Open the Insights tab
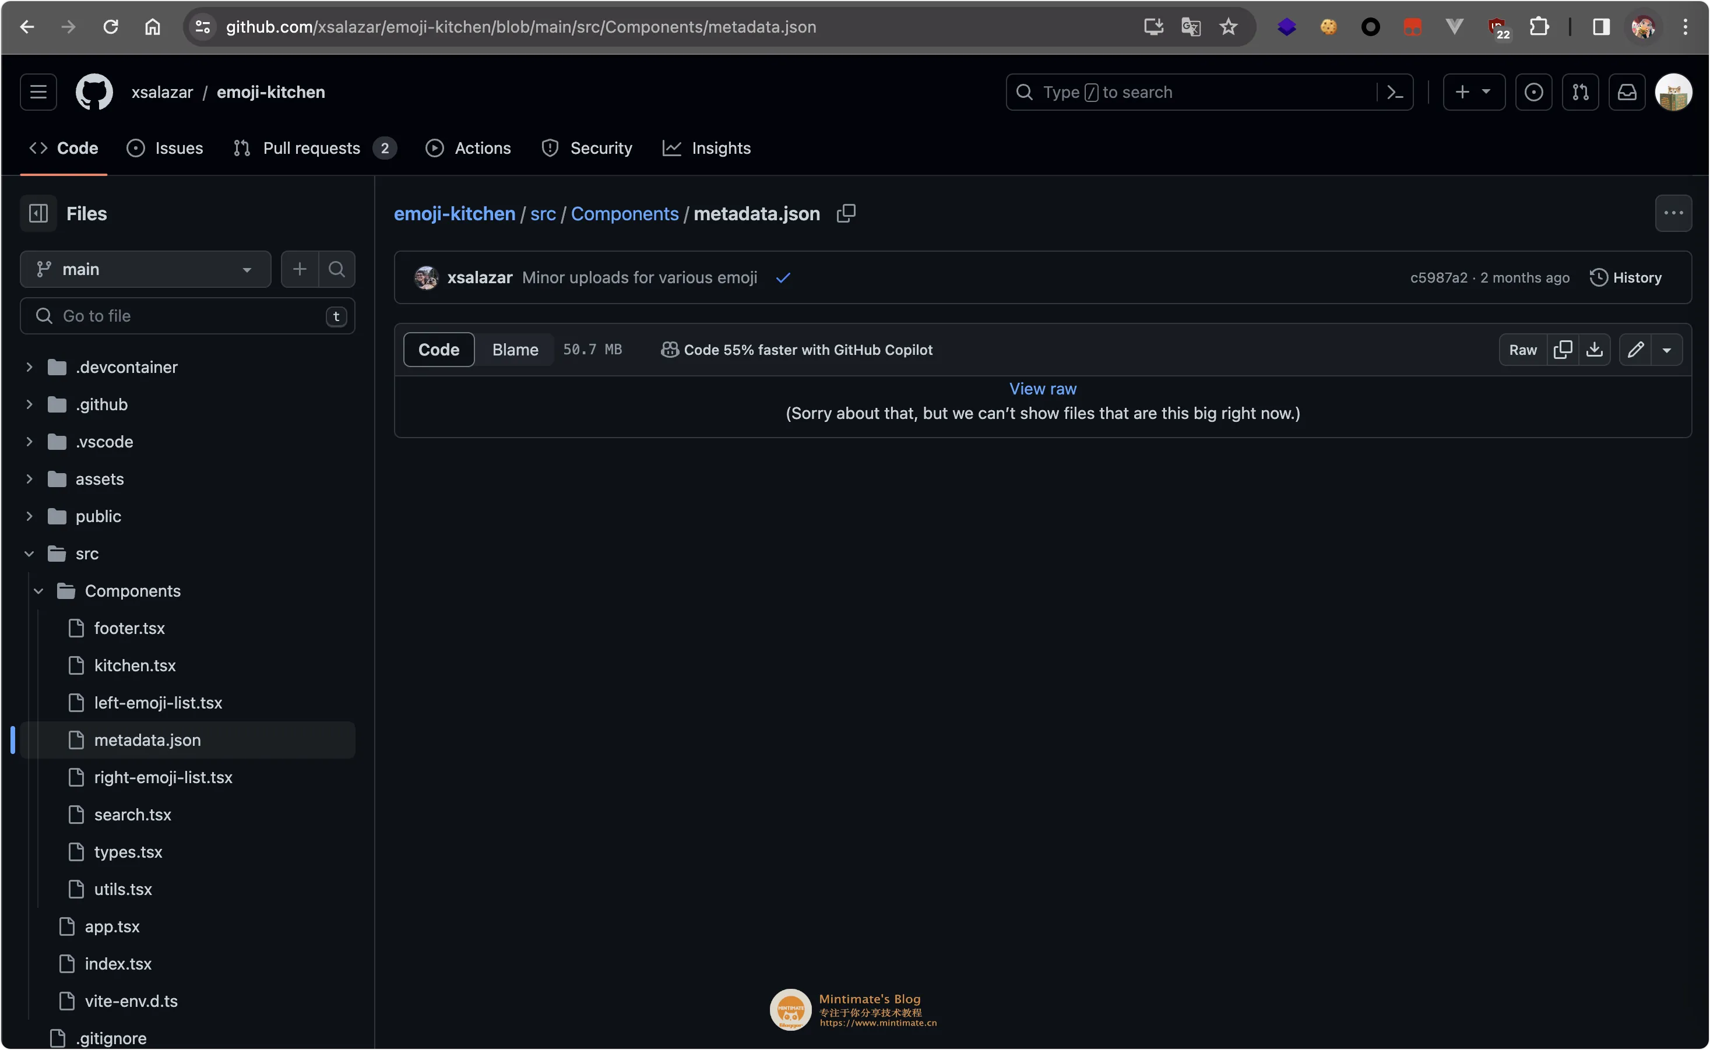This screenshot has width=1710, height=1050. click(706, 148)
